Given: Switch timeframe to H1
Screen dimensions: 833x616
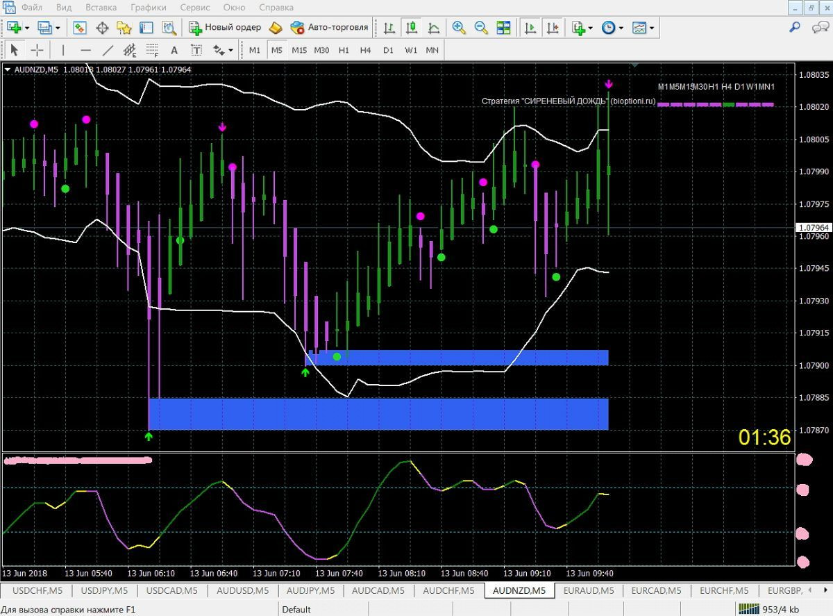Looking at the screenshot, I should (x=344, y=50).
